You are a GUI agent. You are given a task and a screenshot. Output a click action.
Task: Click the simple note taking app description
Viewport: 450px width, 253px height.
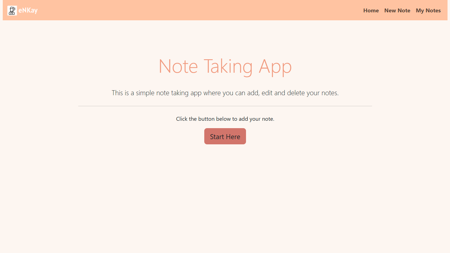(225, 93)
